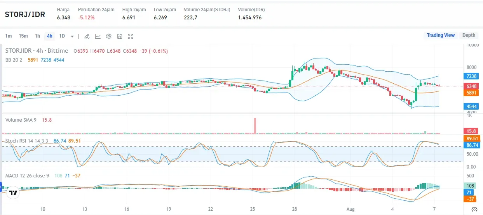The image size is (483, 215).
Task: Click the 22 date label on time axis
Action: pos(211,209)
